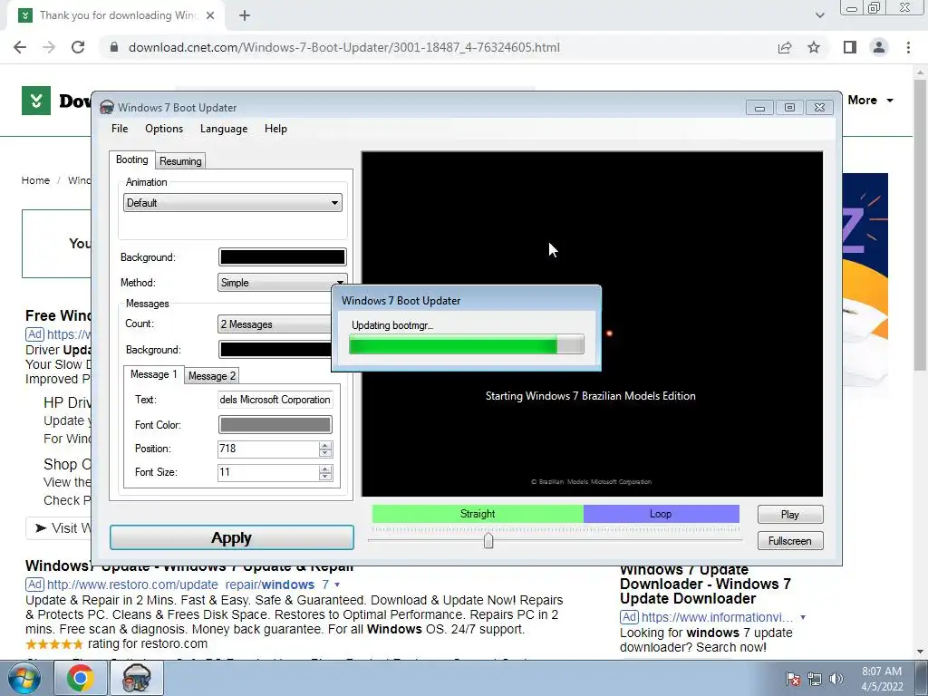The image size is (928, 696).
Task: Open the informationvi ad link
Action: click(718, 617)
